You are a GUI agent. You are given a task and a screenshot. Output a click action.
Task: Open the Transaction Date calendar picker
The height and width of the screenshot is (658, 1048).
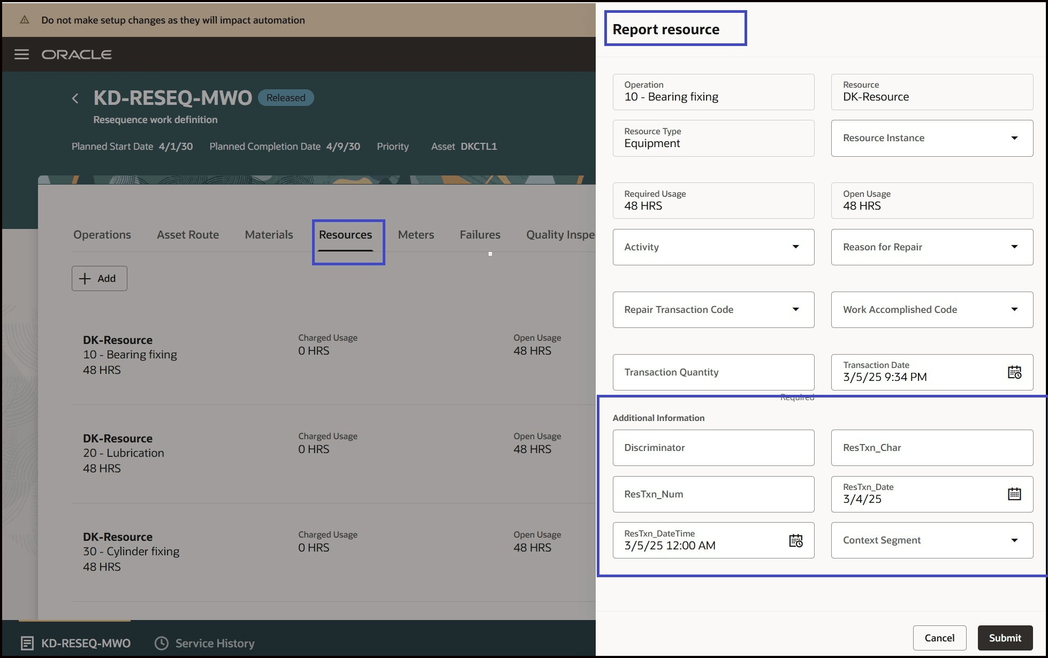pos(1015,372)
